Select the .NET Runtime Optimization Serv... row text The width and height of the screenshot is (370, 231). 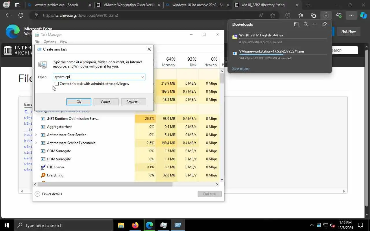73,119
